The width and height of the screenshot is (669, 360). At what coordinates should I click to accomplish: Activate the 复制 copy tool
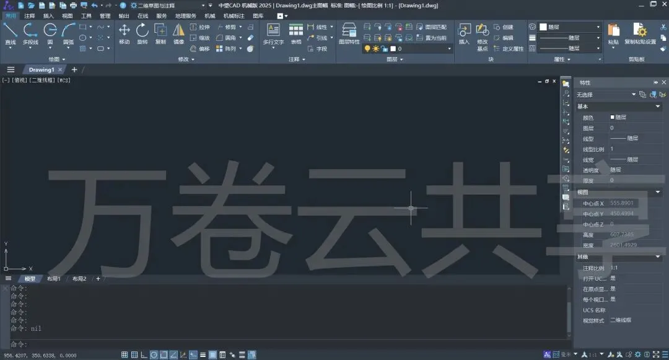point(160,34)
